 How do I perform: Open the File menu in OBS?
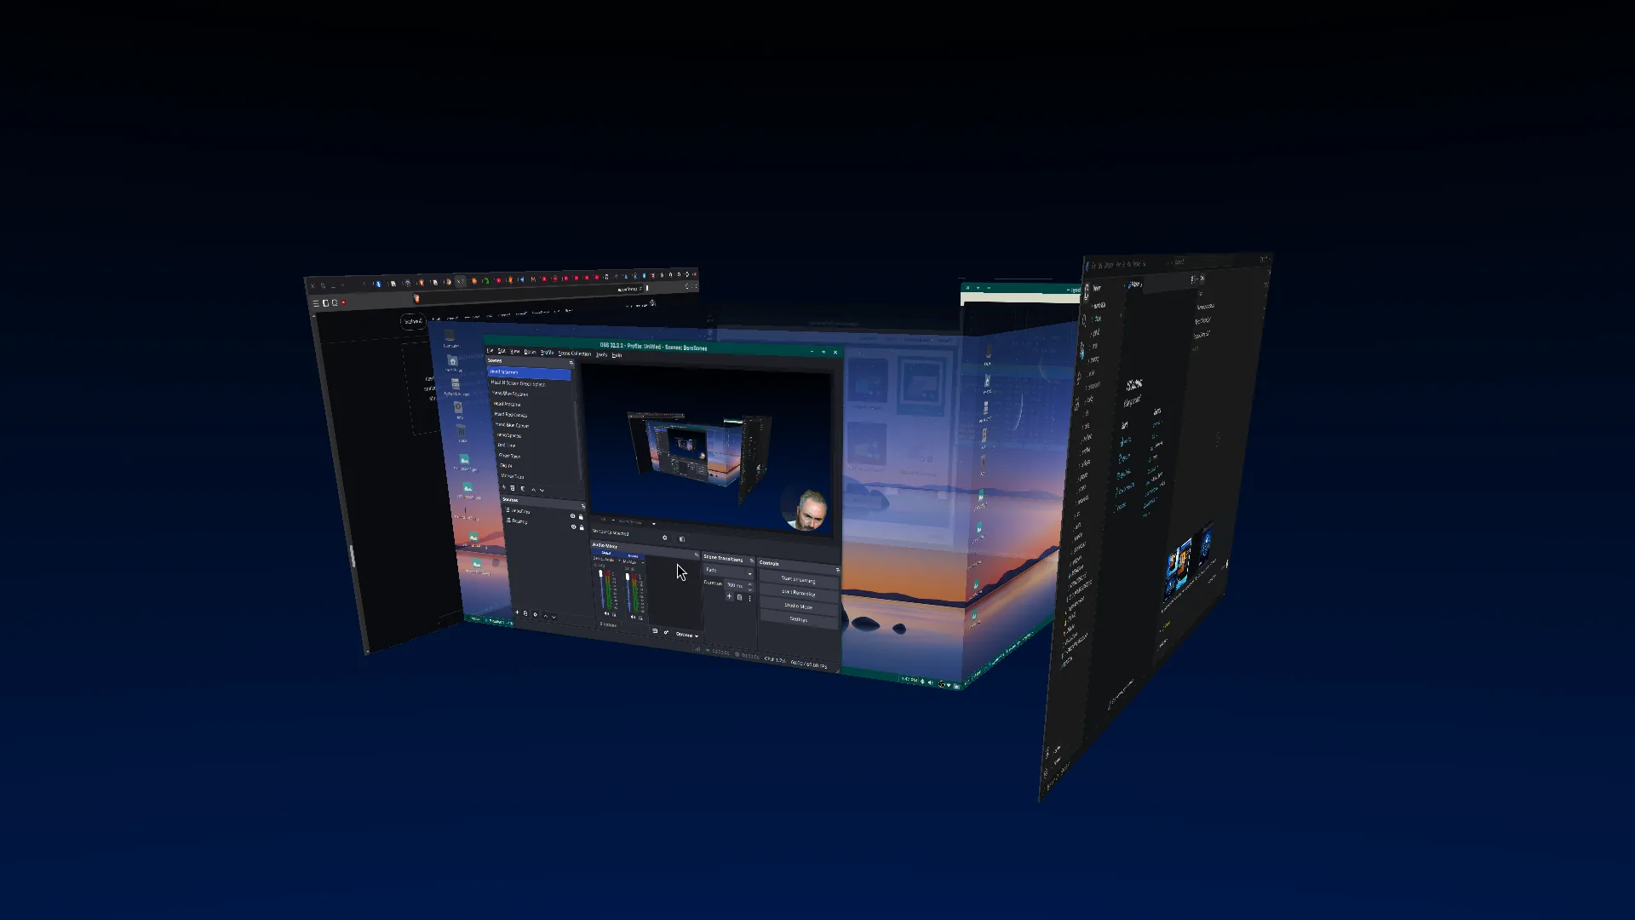pyautogui.click(x=490, y=351)
